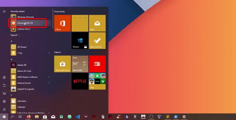Open VirtualBox from the taskbar
The width and height of the screenshot is (236, 120).
click(159, 117)
